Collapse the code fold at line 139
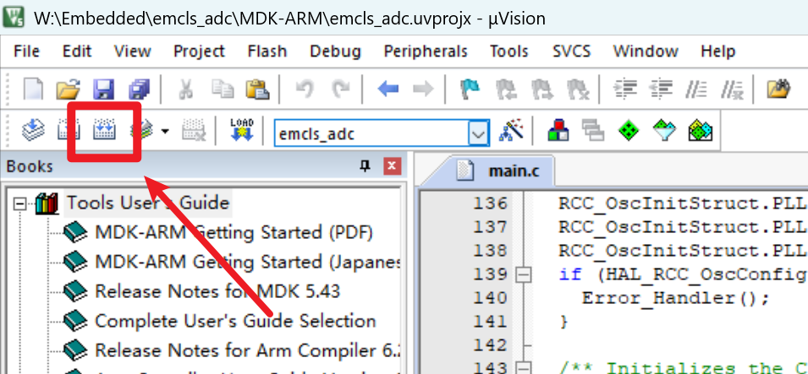Image resolution: width=808 pixels, height=374 pixels. [523, 276]
